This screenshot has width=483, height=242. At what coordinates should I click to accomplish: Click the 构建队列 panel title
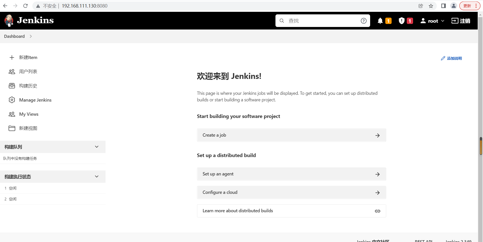13,147
